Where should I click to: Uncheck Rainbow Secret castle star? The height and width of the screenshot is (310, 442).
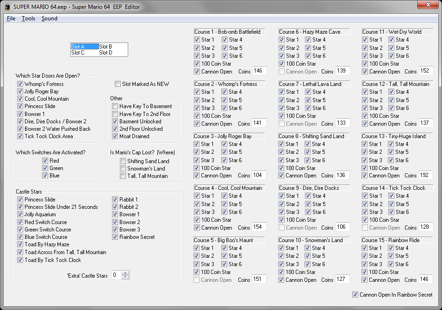(x=115, y=237)
